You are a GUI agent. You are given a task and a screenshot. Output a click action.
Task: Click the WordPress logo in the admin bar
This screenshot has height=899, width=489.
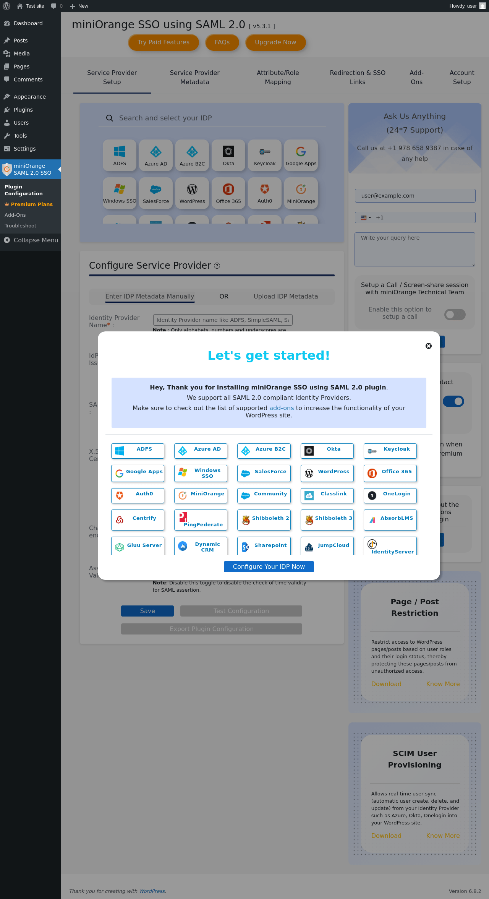pyautogui.click(x=6, y=6)
